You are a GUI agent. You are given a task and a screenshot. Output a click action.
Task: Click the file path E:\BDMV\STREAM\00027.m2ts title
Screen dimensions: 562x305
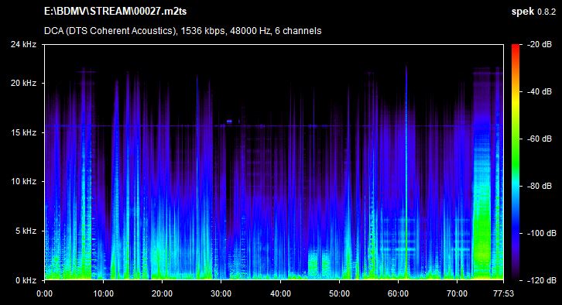[x=115, y=12]
